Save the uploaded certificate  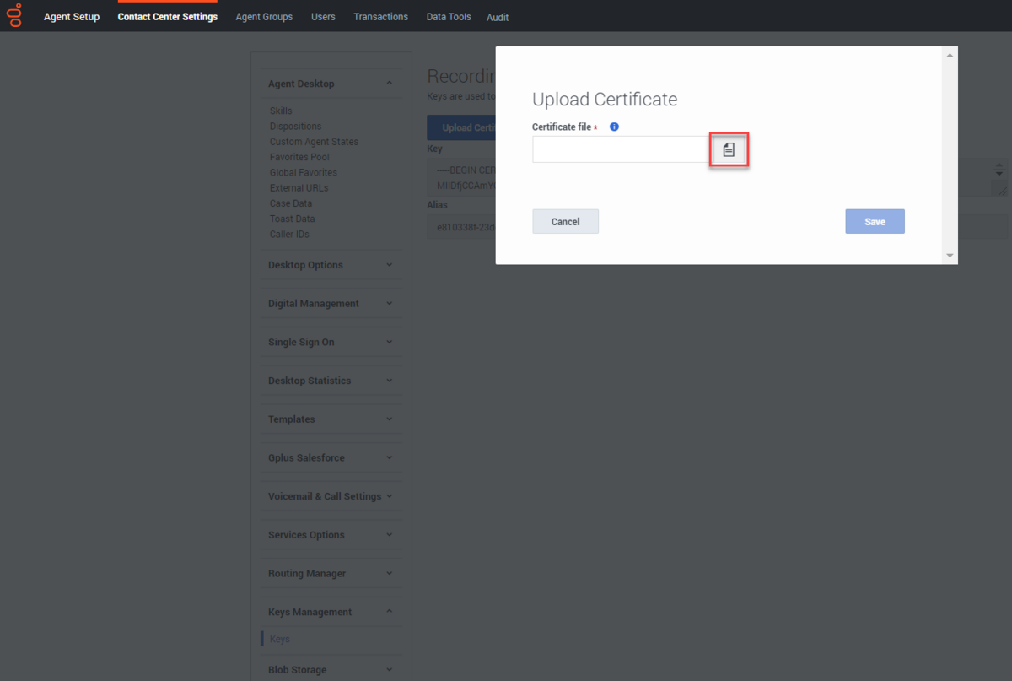[x=875, y=222]
